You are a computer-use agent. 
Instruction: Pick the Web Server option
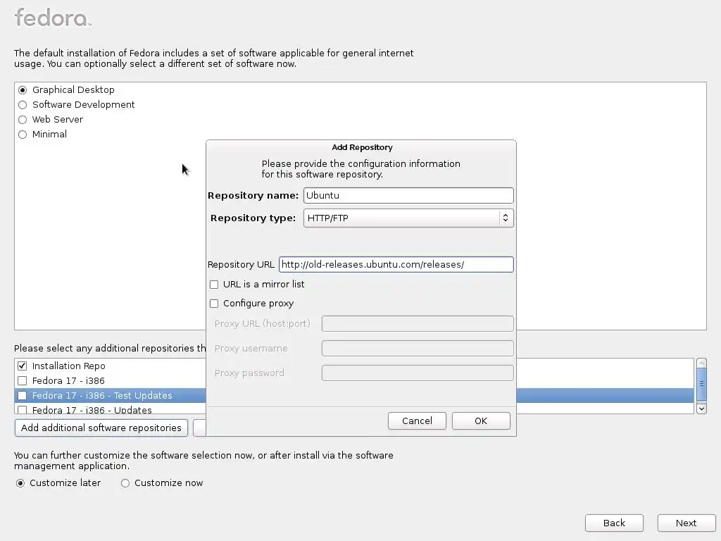[x=23, y=120]
